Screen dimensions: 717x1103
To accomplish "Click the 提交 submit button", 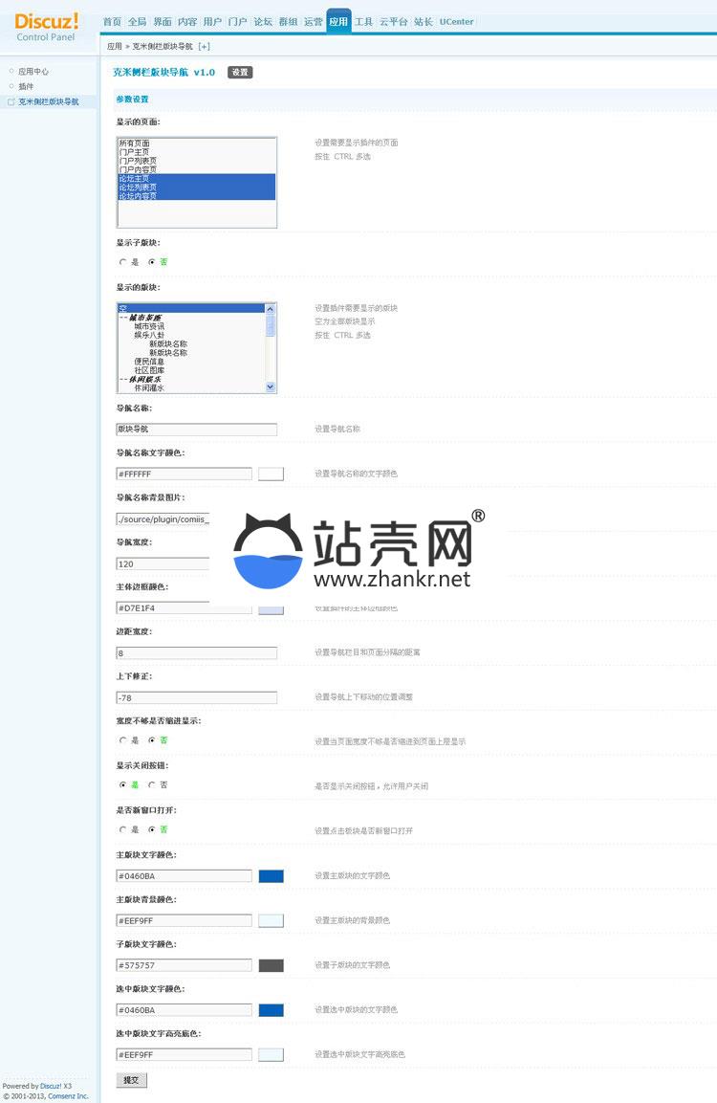I will click(132, 1080).
